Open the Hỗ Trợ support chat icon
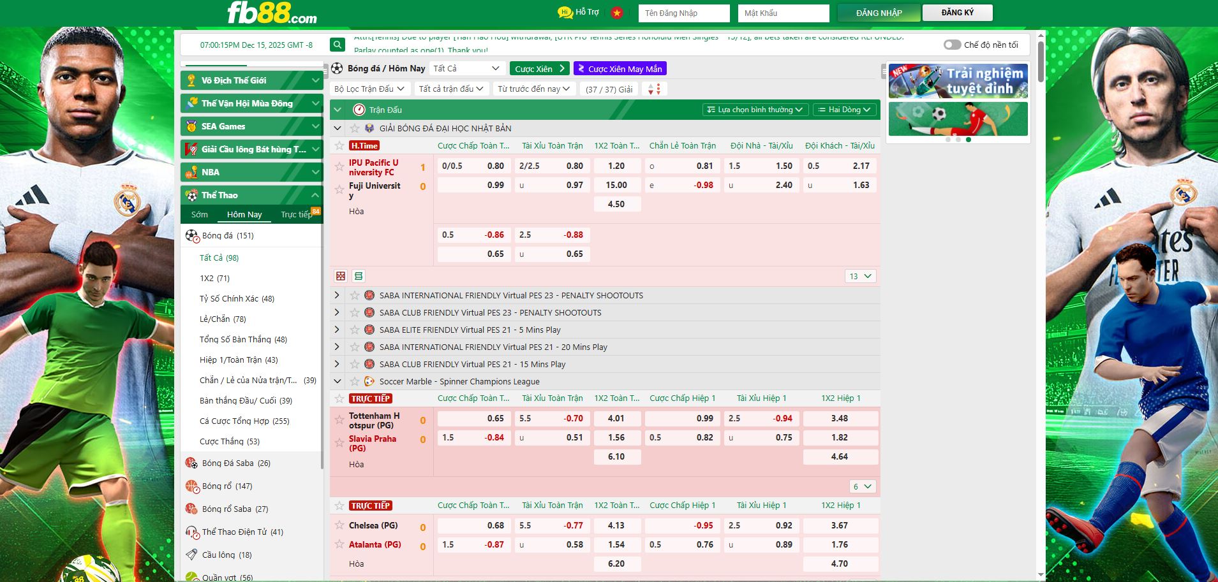 click(565, 12)
